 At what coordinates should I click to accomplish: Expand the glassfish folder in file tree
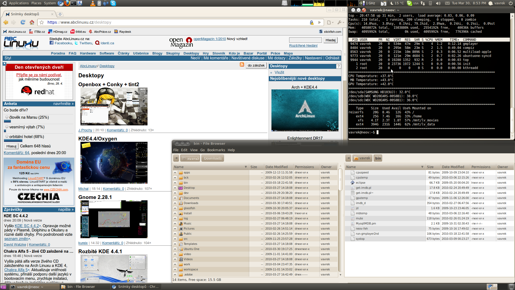pyautogui.click(x=175, y=208)
